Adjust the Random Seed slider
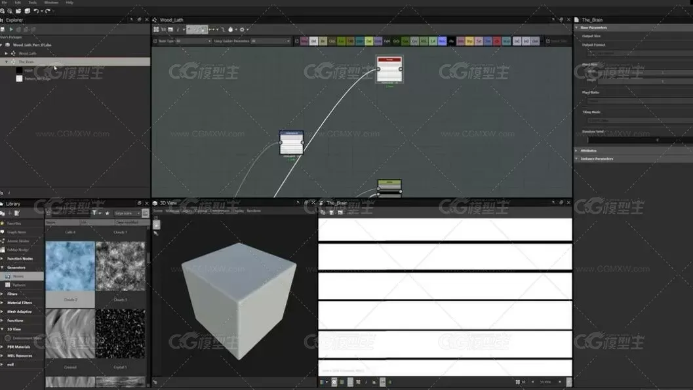Image resolution: width=693 pixels, height=390 pixels. pyautogui.click(x=640, y=140)
